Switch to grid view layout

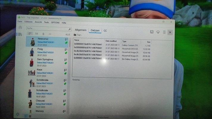(x=30, y=116)
